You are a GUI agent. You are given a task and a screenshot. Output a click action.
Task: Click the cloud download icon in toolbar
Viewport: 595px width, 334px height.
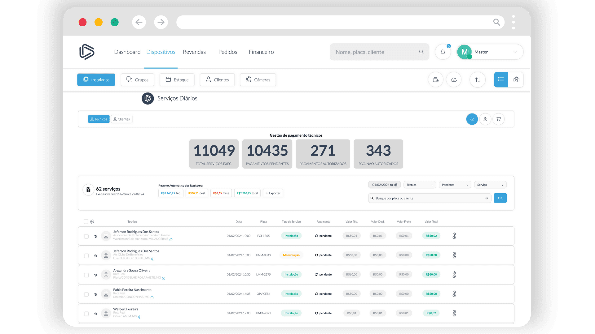click(x=454, y=80)
